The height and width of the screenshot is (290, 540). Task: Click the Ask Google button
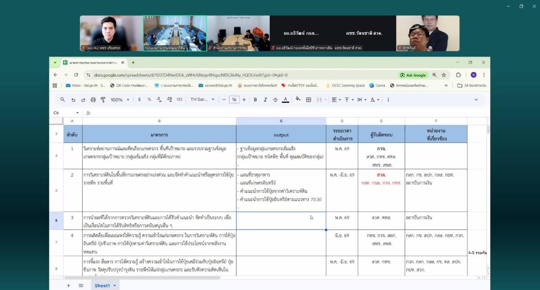point(413,75)
